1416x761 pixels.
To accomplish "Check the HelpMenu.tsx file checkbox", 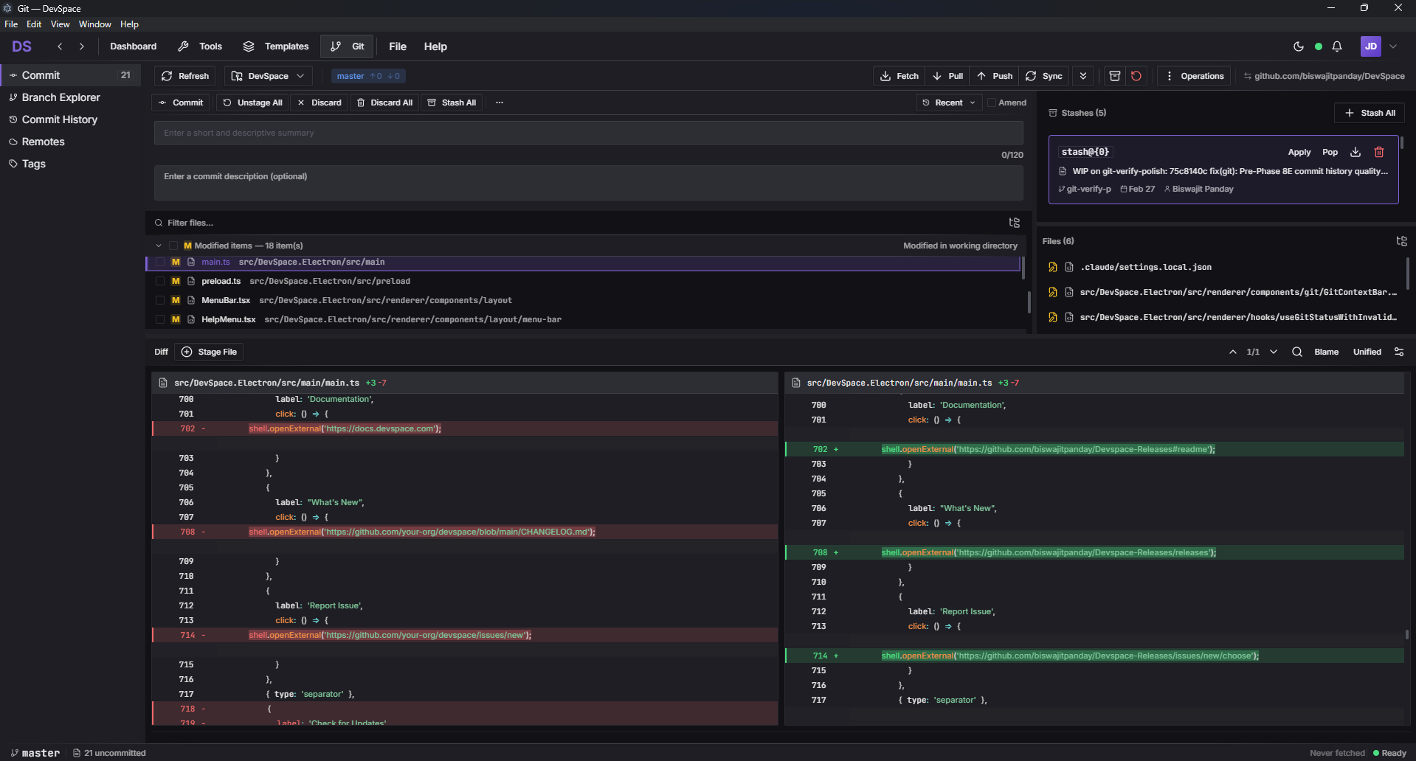I will tap(160, 319).
